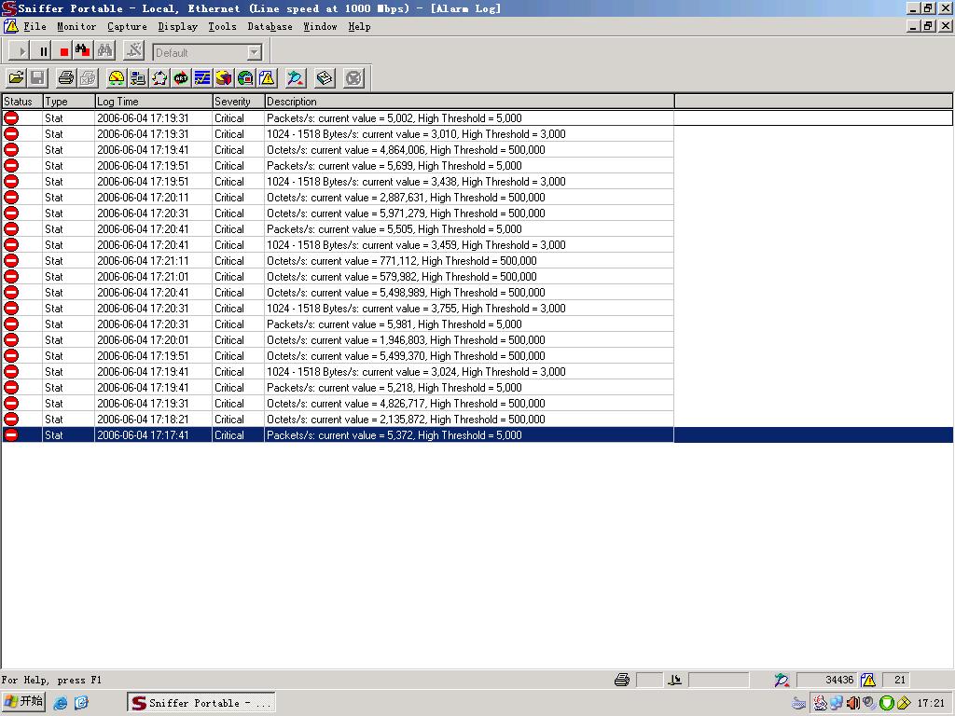Image resolution: width=955 pixels, height=716 pixels.
Task: Click the define filter icon
Action: [133, 51]
